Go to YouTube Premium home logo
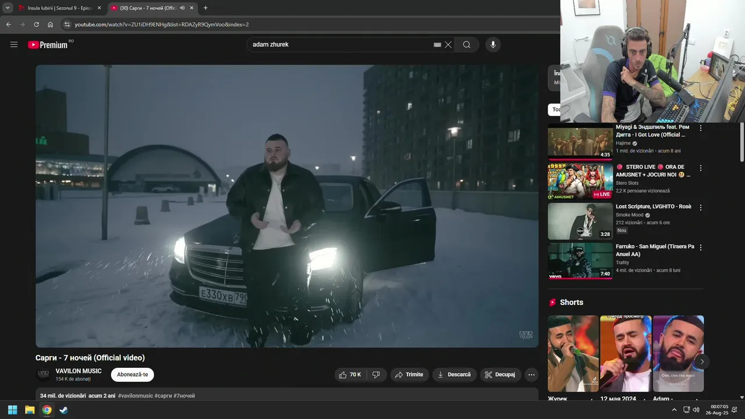745x419 pixels. click(x=48, y=45)
